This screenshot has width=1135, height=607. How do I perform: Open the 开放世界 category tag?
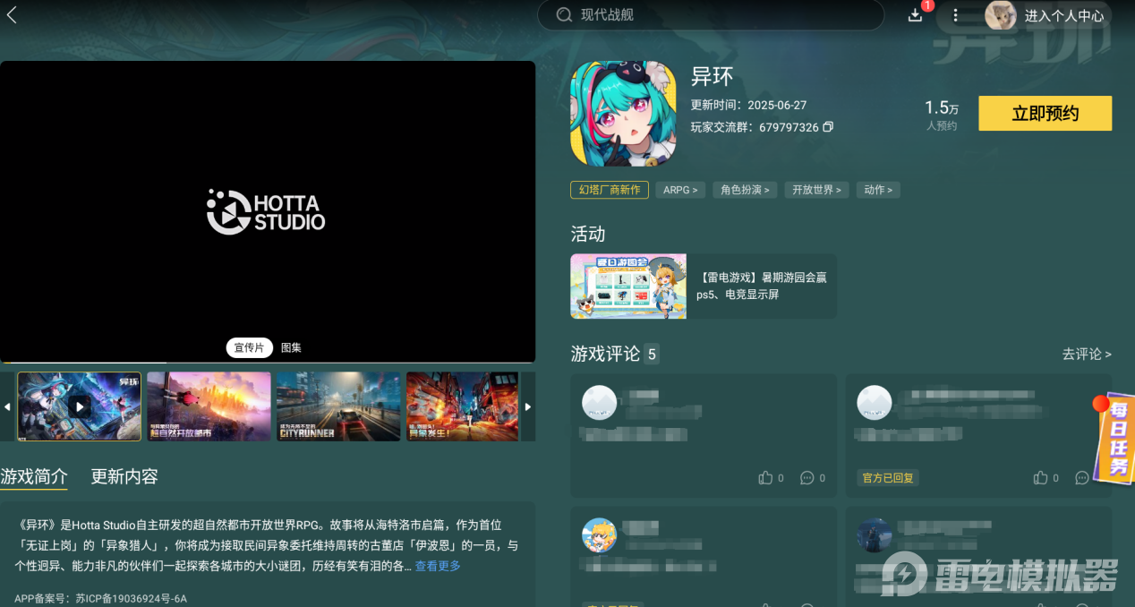tap(816, 190)
